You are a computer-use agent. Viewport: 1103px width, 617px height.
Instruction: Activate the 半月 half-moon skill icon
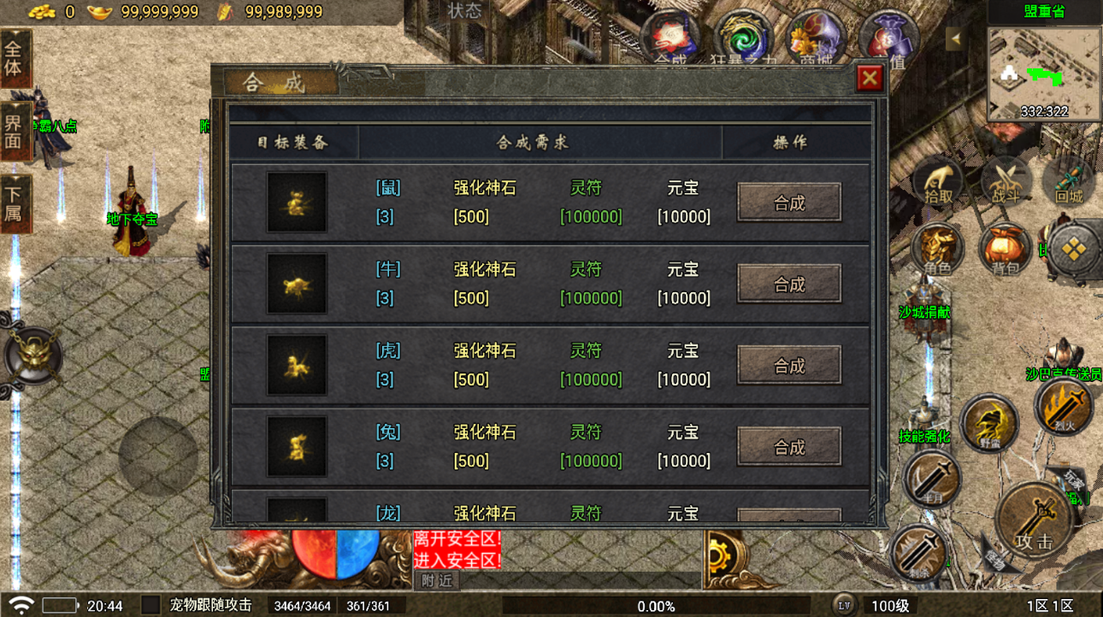coord(931,479)
